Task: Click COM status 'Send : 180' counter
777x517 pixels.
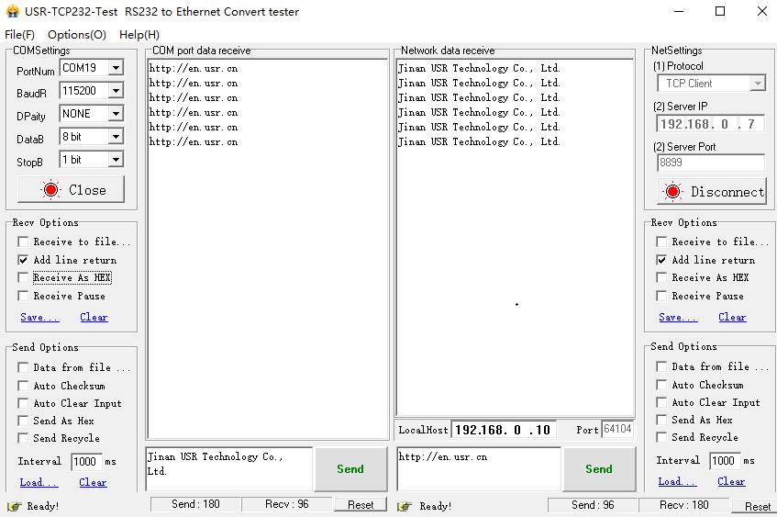Action: tap(195, 504)
